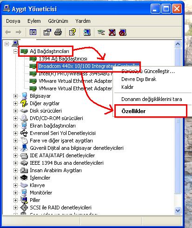Expand the İşlemciler category
This screenshot has width=192, height=228.
[15, 178]
